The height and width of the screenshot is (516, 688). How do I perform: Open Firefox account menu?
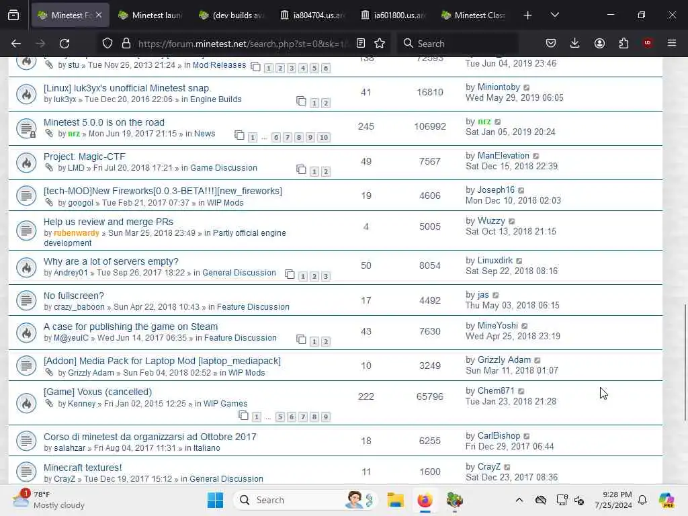coord(599,43)
